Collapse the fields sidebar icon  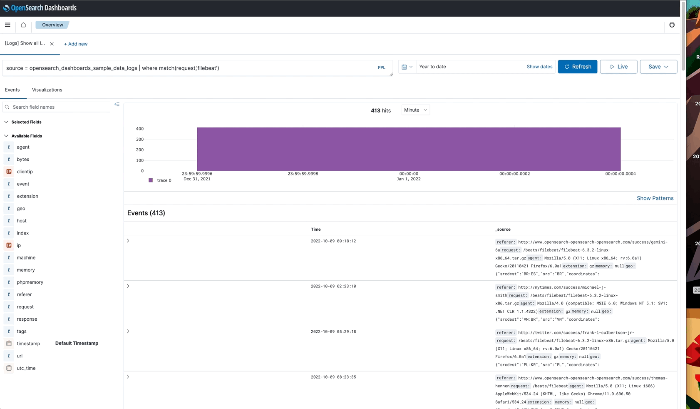tap(117, 104)
